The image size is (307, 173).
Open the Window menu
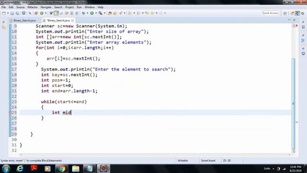click(x=90, y=7)
